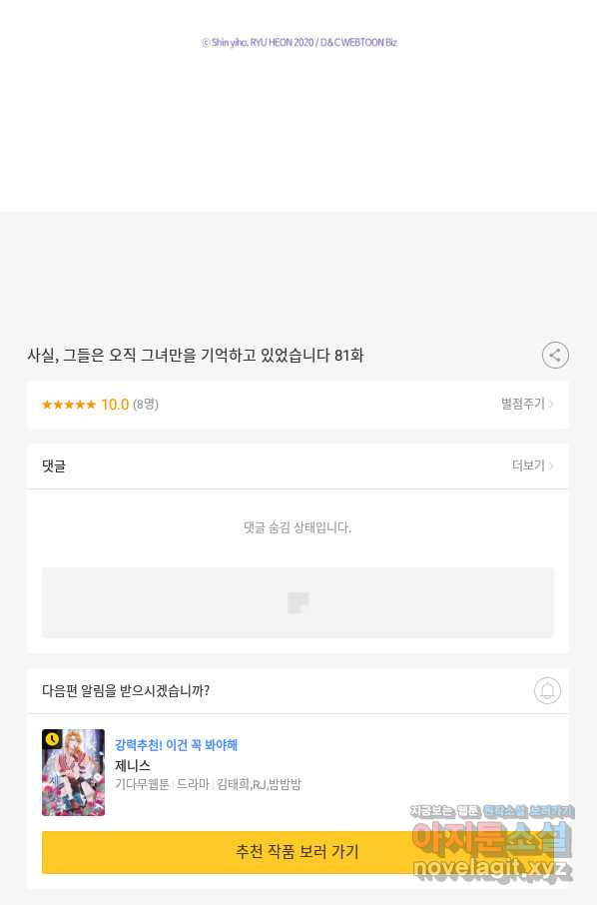
Task: Tap the share icon beside episode title
Action: 555,355
